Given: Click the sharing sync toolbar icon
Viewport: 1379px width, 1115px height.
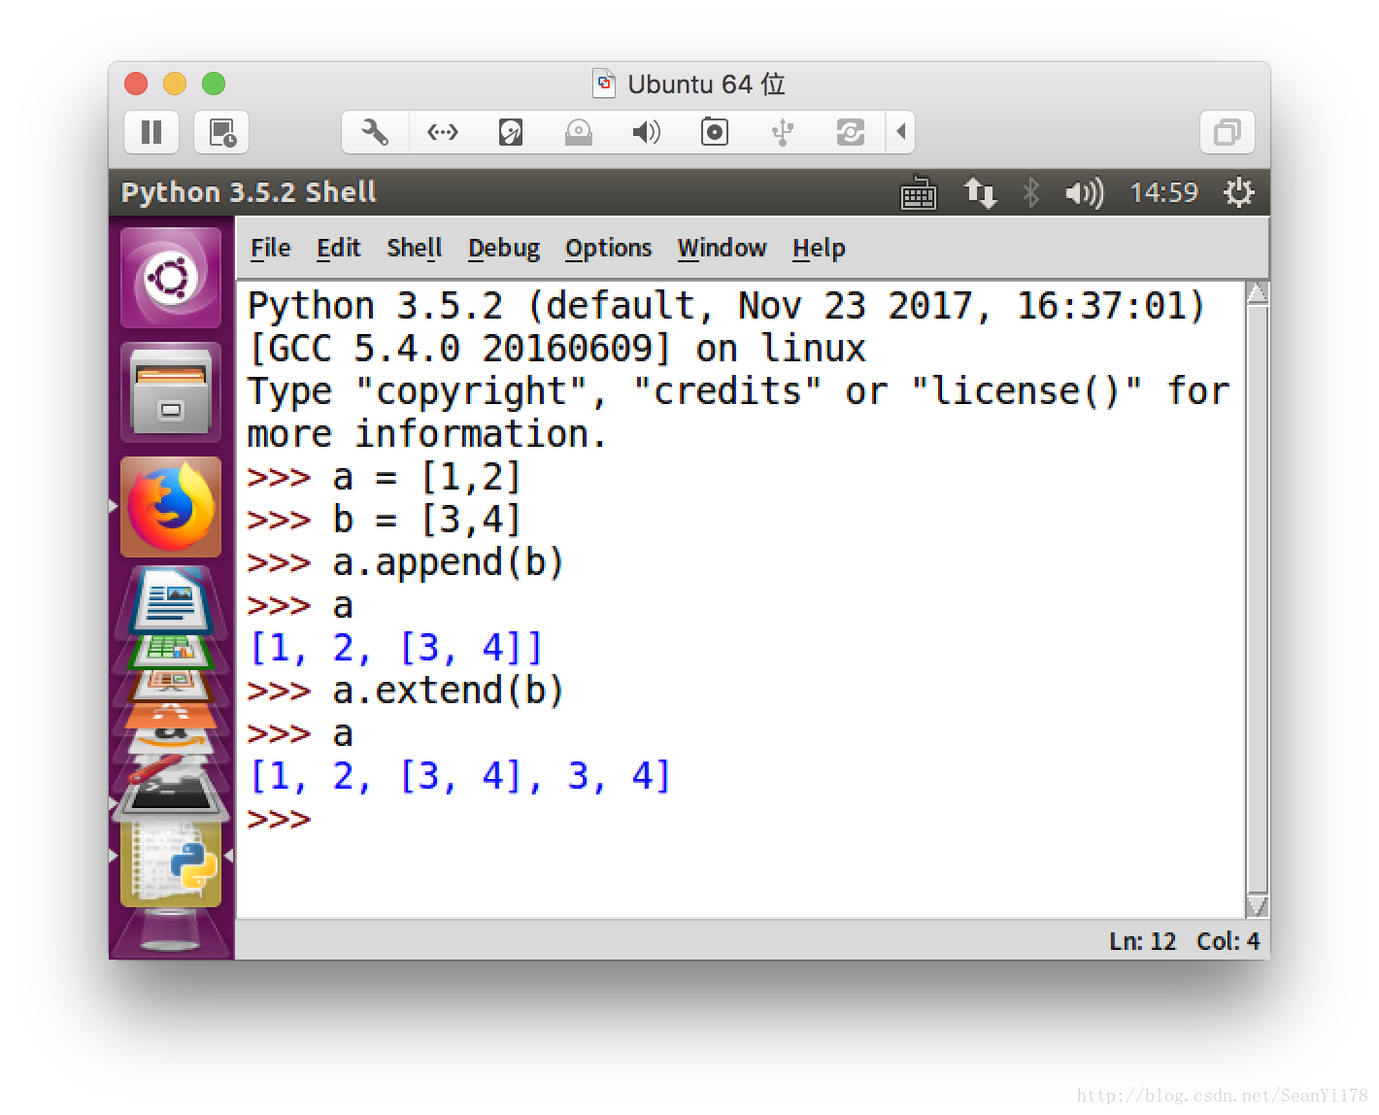Looking at the screenshot, I should (x=851, y=132).
